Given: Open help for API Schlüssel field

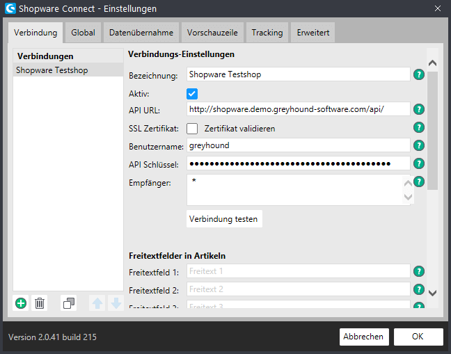Looking at the screenshot, I should click(x=419, y=163).
